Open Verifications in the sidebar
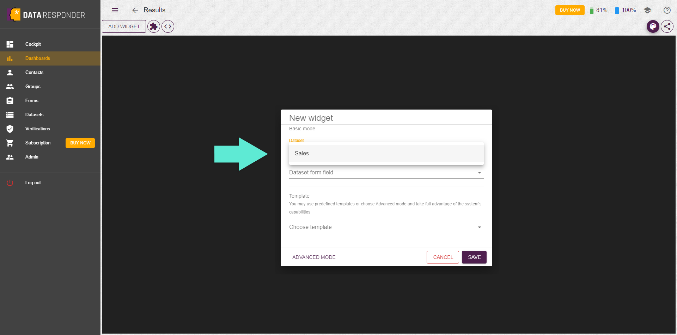This screenshot has width=677, height=335. pyautogui.click(x=50, y=129)
